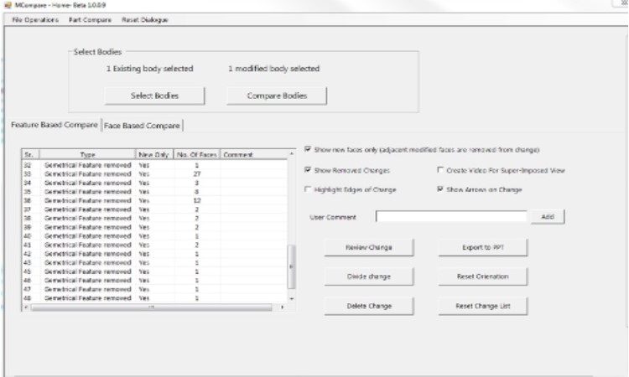629x377 pixels.
Task: Click the Compare Bodies button
Action: (276, 96)
